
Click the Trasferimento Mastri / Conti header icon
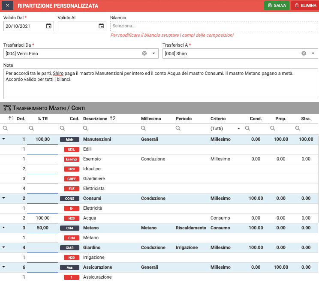(x=7, y=108)
